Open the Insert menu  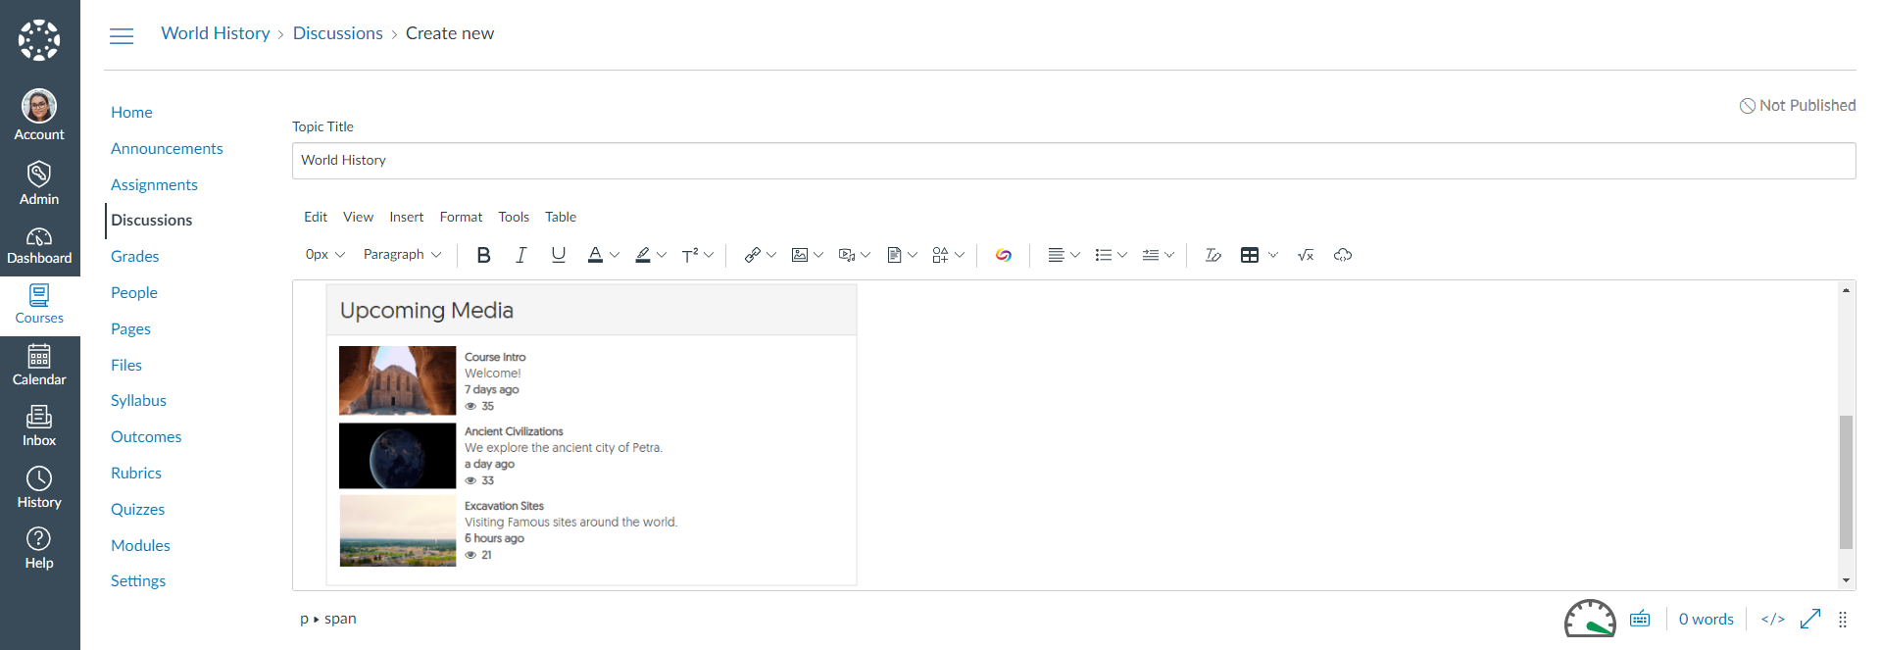406,217
